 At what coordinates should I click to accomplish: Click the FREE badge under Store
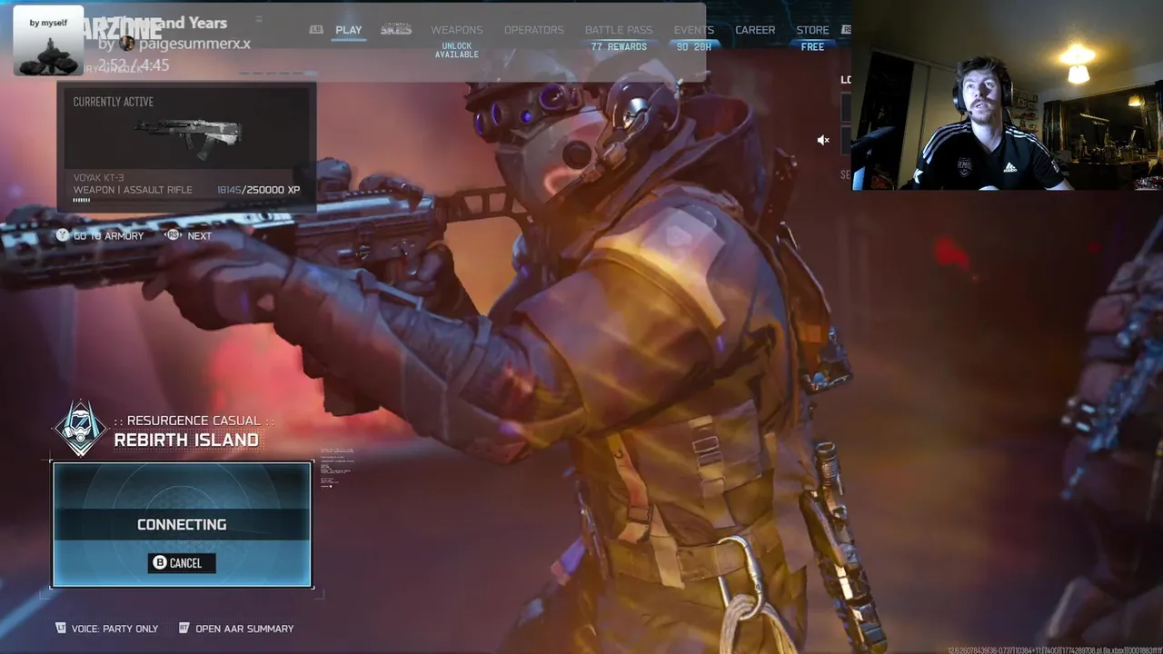[812, 46]
